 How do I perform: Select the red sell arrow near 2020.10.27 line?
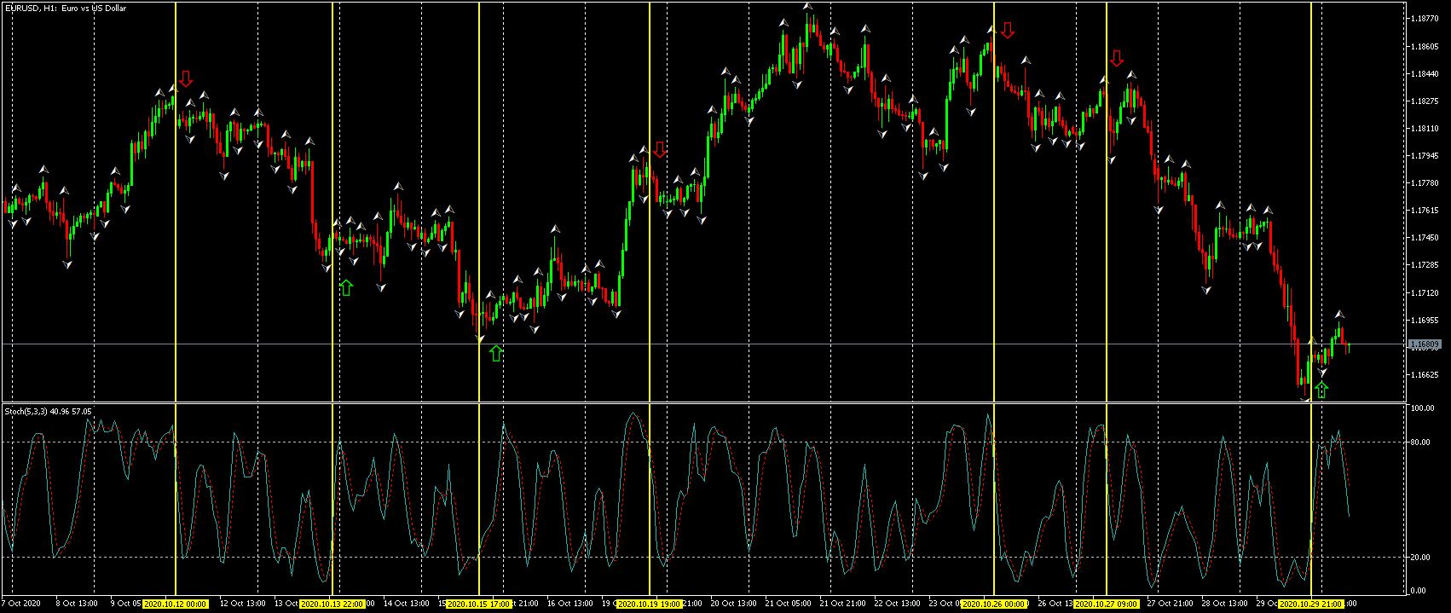[x=1117, y=59]
